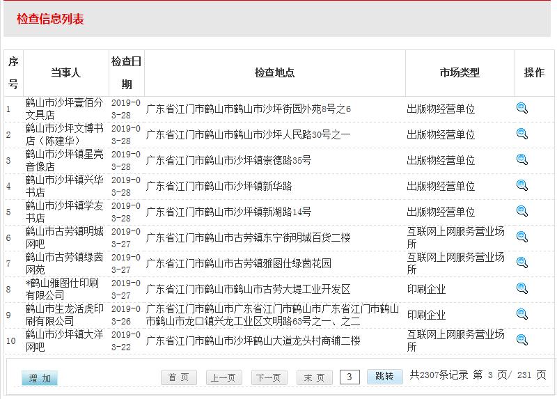Jump to last page via 末页
Image resolution: width=557 pixels, height=399 pixels.
click(314, 377)
